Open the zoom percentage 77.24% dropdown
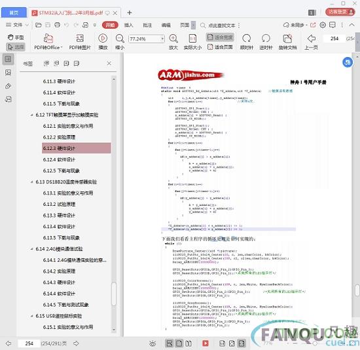This screenshot has height=350, width=360. (x=162, y=39)
